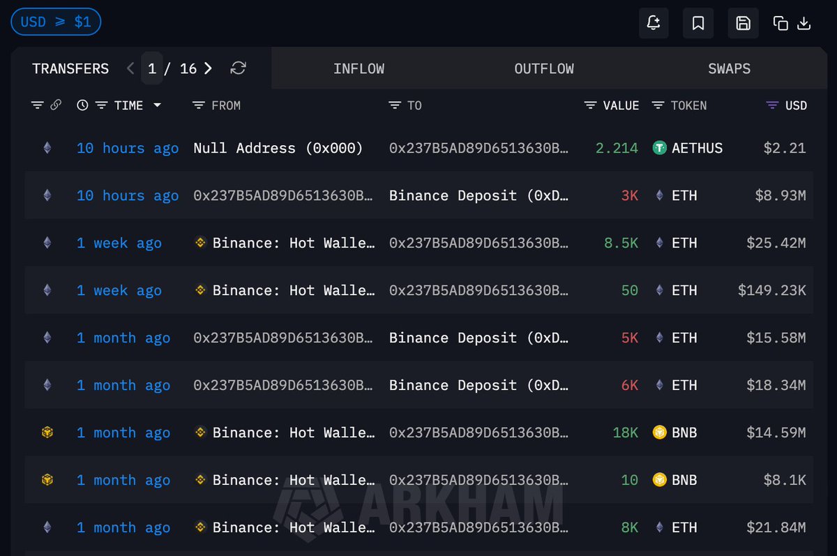
Task: Go to the previous transfers page
Action: point(130,68)
